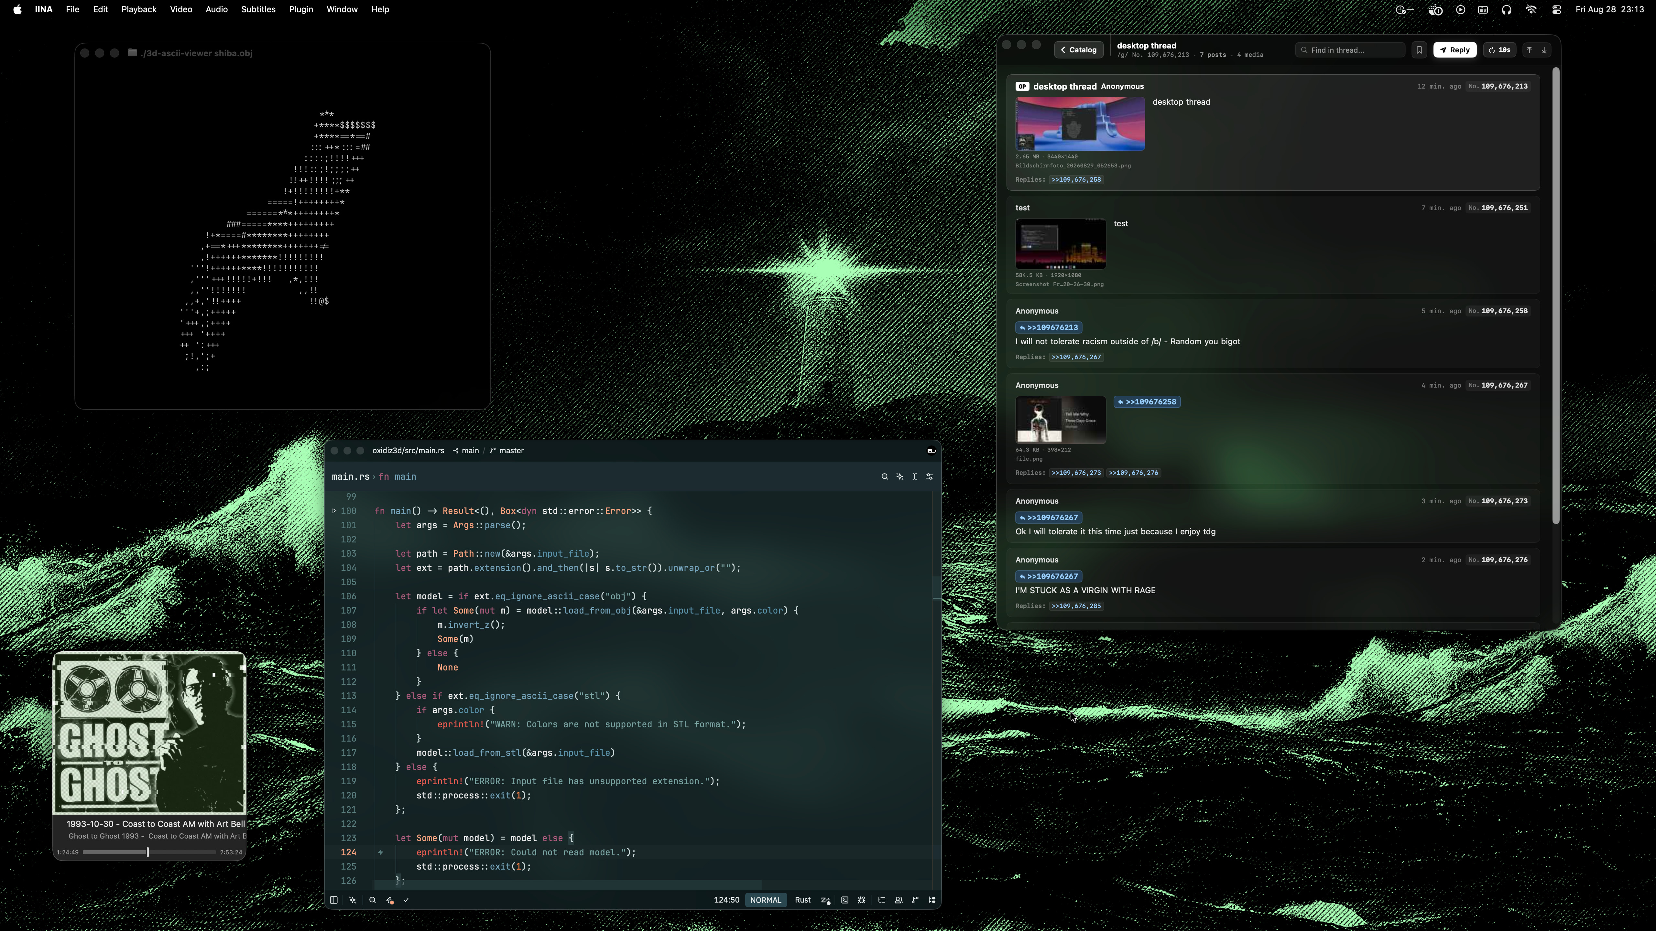Image resolution: width=1656 pixels, height=931 pixels.
Task: Click the lightning code action on line 124
Action: [381, 853]
